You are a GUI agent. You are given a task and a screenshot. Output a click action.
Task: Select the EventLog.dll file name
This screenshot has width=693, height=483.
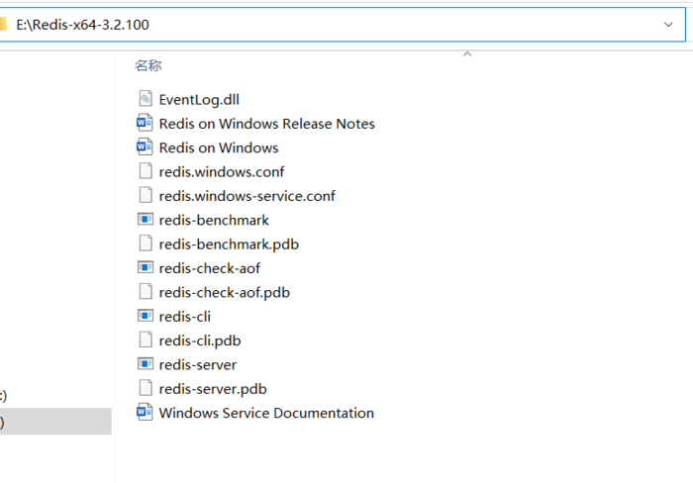[199, 99]
